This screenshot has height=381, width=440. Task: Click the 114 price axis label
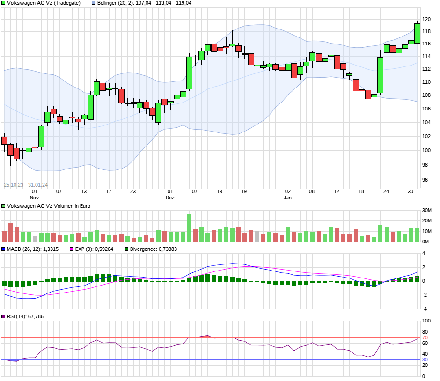pos(426,56)
